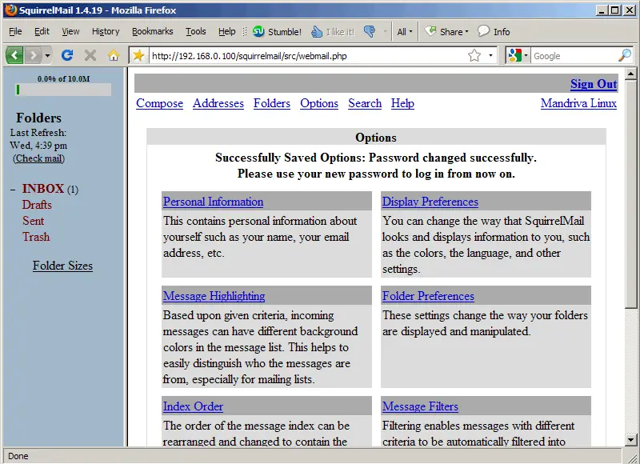Open the Share dropdown in toolbar
The image size is (640, 464).
pos(446,31)
